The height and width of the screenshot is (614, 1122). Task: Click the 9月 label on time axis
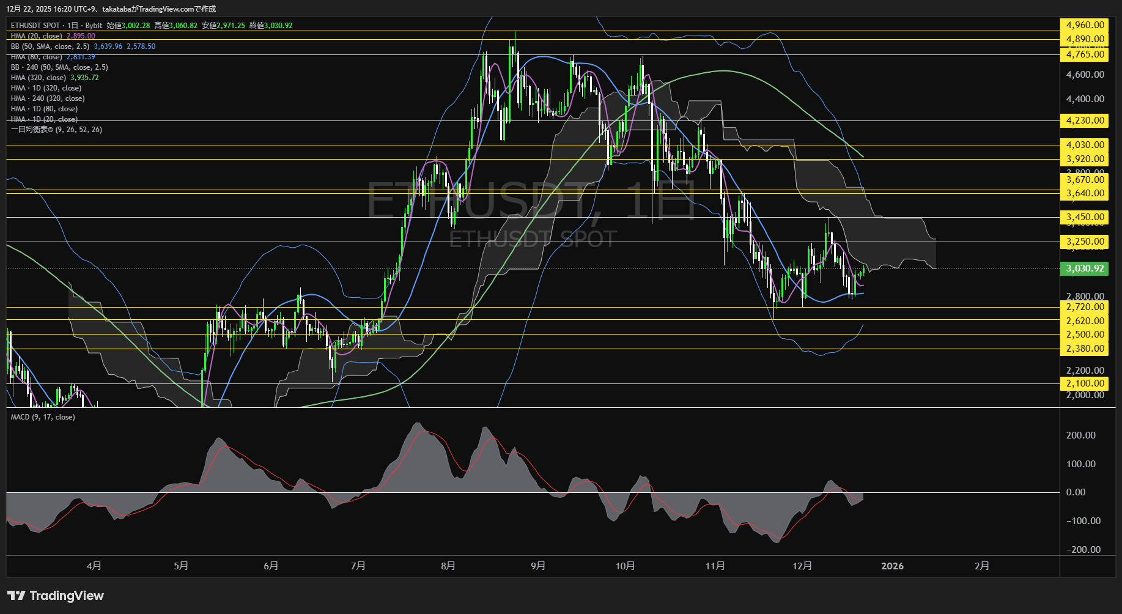click(538, 566)
